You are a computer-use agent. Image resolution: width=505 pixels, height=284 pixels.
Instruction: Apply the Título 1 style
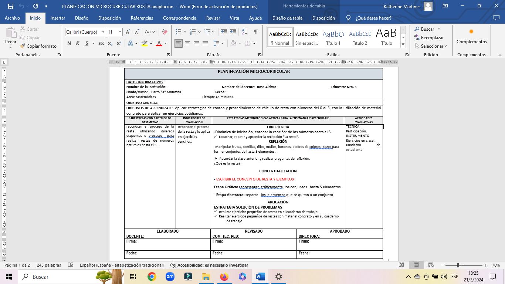pyautogui.click(x=333, y=37)
